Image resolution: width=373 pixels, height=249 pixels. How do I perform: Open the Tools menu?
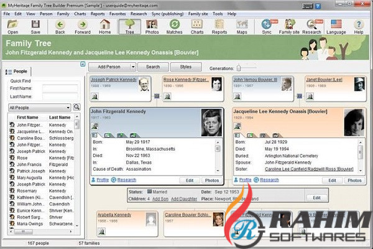[x=218, y=14]
